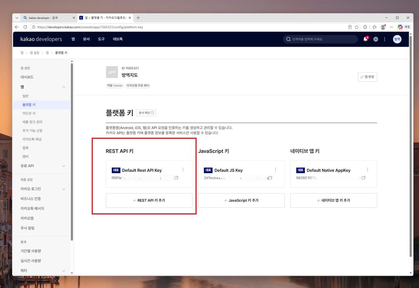The height and width of the screenshot is (288, 419).
Task: Close the 플랫폼 키 browser tab
Action: [130, 18]
